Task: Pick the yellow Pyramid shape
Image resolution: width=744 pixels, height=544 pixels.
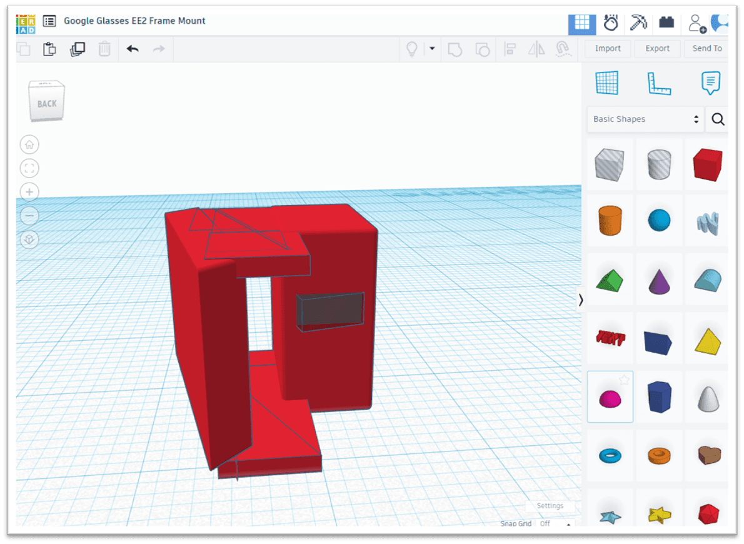Action: [708, 341]
